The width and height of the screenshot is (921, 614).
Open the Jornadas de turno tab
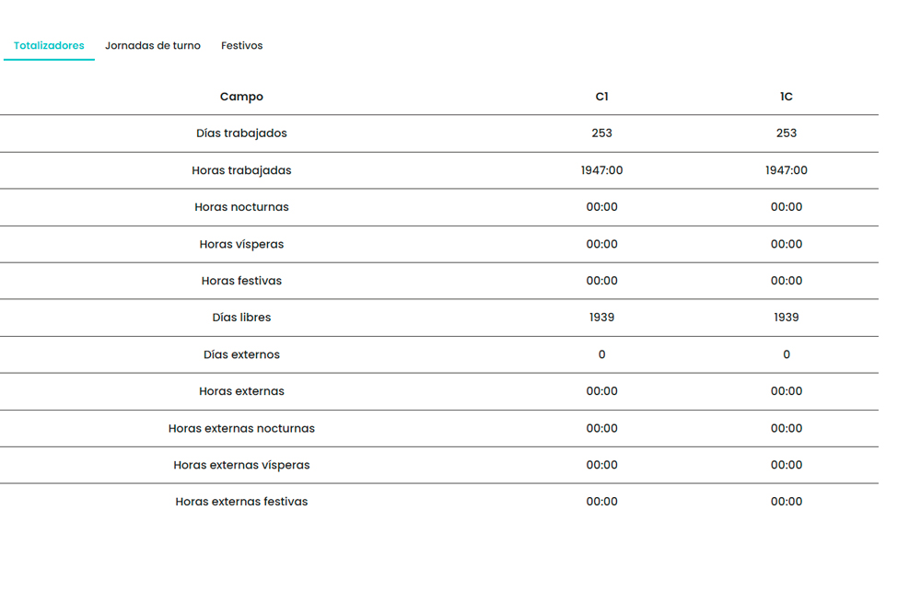153,46
